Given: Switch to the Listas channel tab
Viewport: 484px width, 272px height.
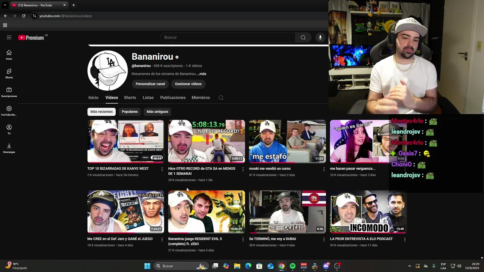Looking at the screenshot, I should pyautogui.click(x=148, y=97).
